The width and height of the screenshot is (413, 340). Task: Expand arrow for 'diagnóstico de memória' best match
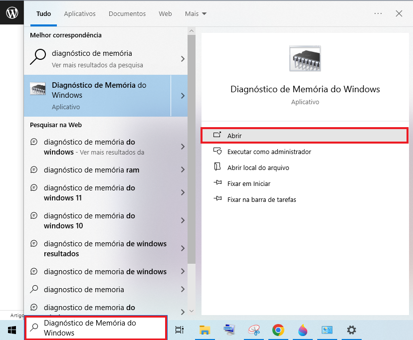pos(183,59)
